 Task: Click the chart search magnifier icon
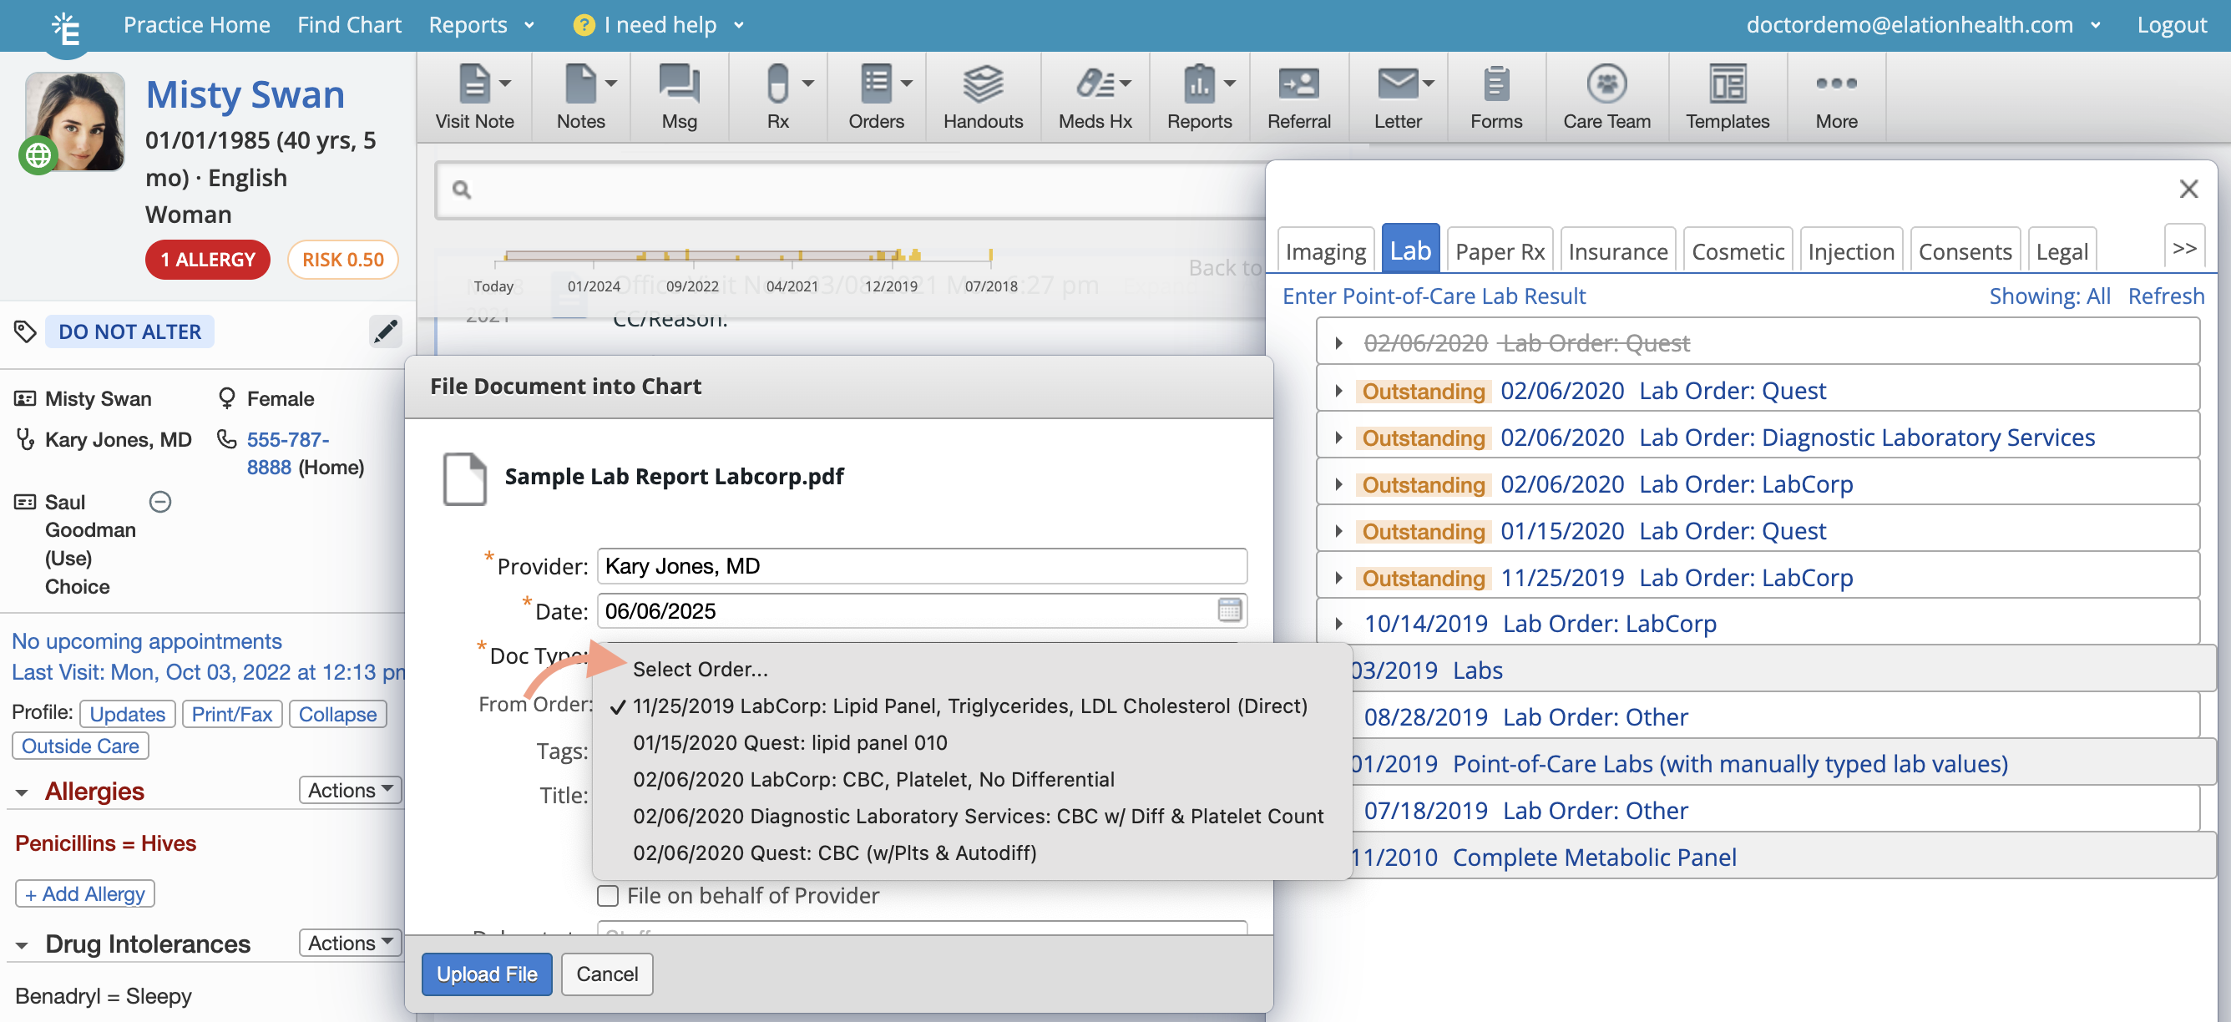(x=462, y=190)
